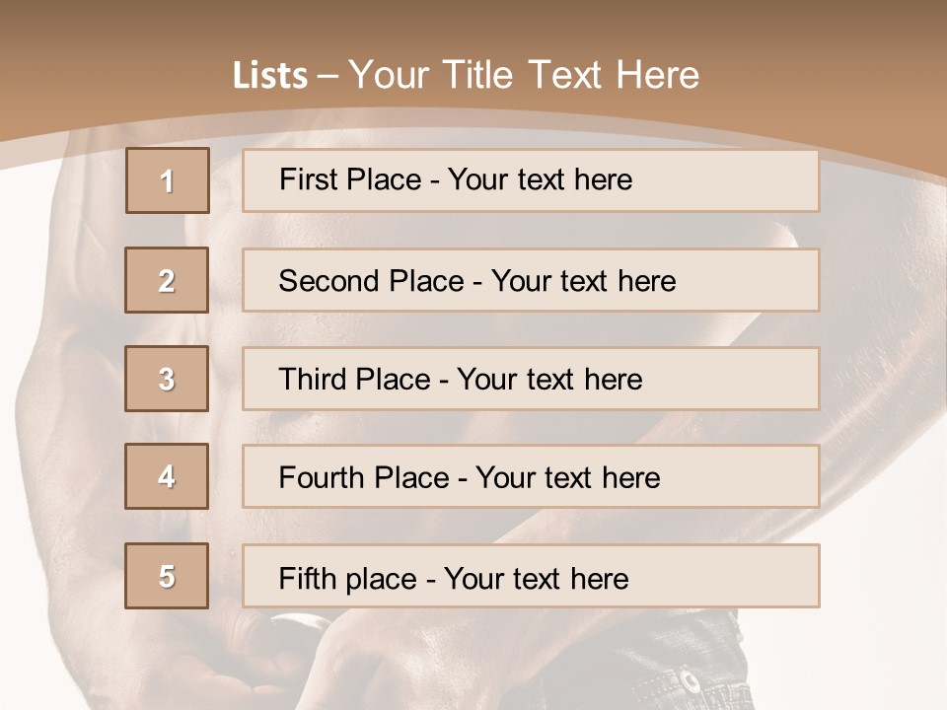
Task: Click the word 'Fifth' in the list
Action: 308,578
